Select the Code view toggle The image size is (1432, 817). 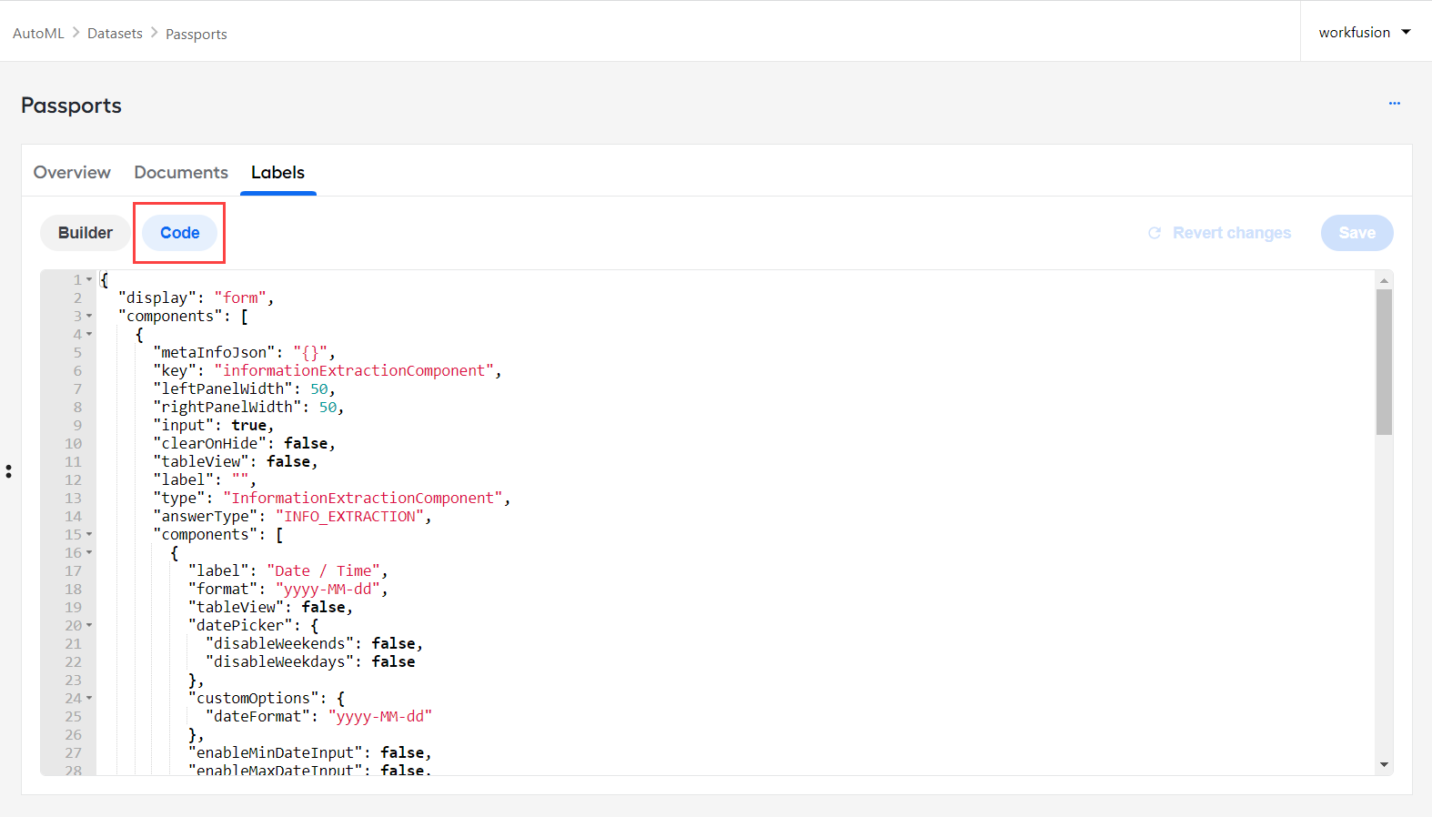pos(180,233)
